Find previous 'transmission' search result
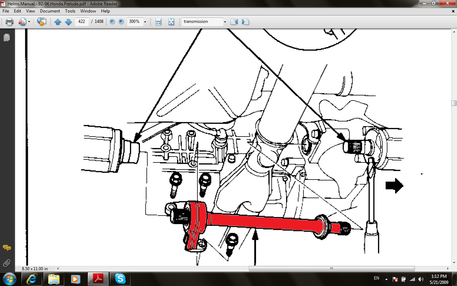 tap(234, 22)
